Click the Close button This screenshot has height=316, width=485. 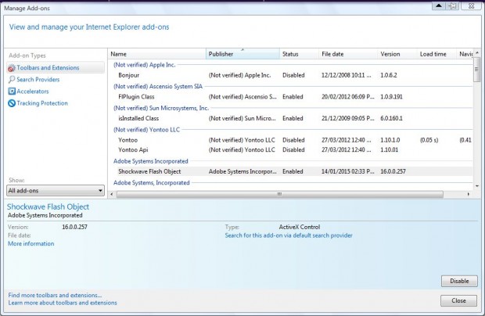pyautogui.click(x=458, y=300)
